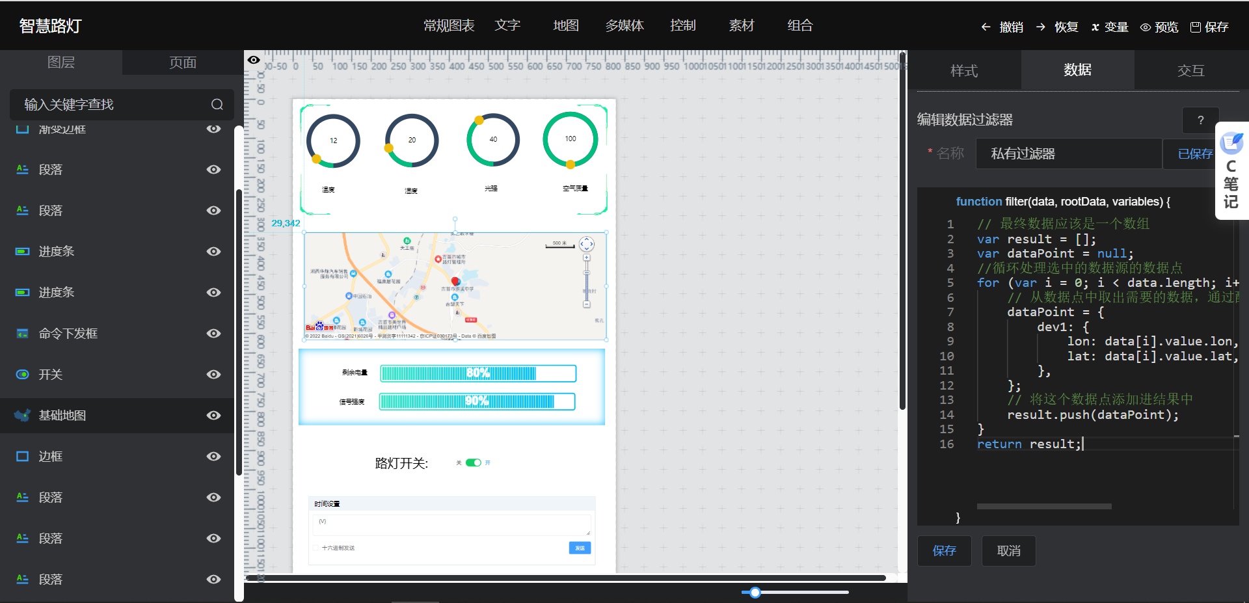Open the help question mark button

pos(1200,120)
